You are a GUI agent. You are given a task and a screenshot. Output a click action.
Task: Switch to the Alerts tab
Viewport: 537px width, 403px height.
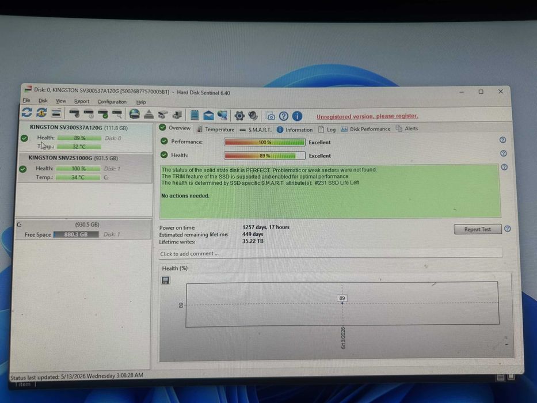coord(407,128)
